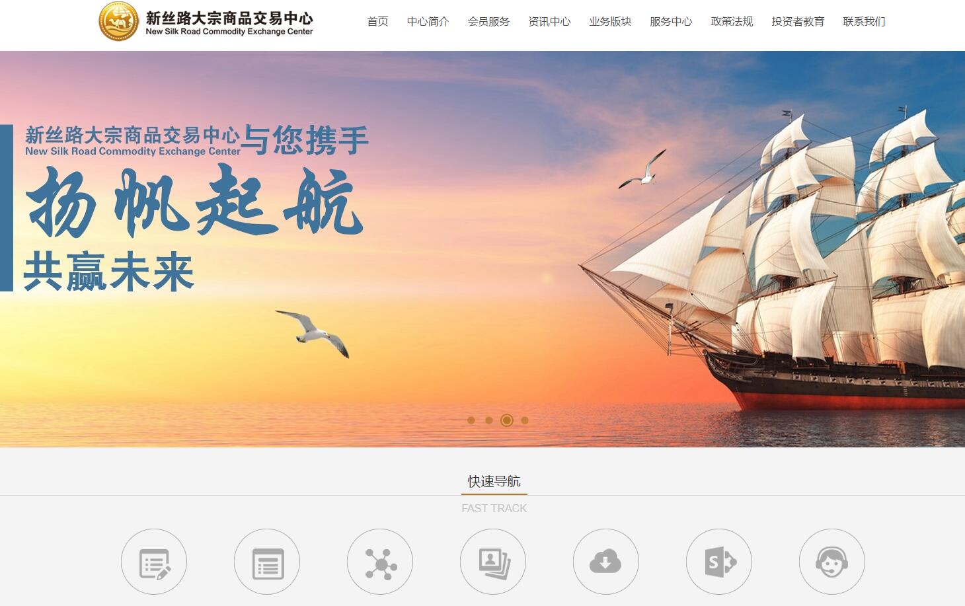Open the 中心简介 menu item

(428, 22)
